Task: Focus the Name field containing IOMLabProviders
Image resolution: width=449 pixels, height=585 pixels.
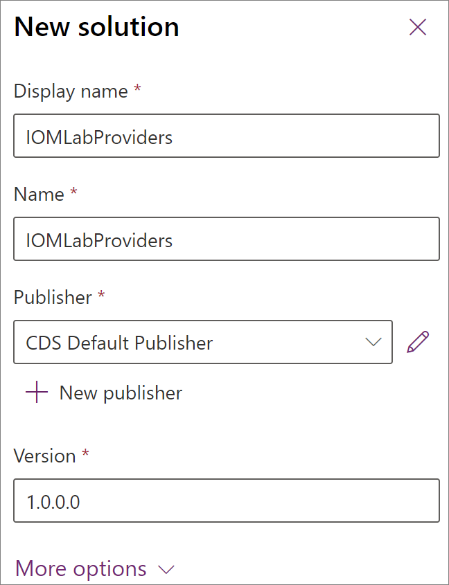Action: [227, 239]
